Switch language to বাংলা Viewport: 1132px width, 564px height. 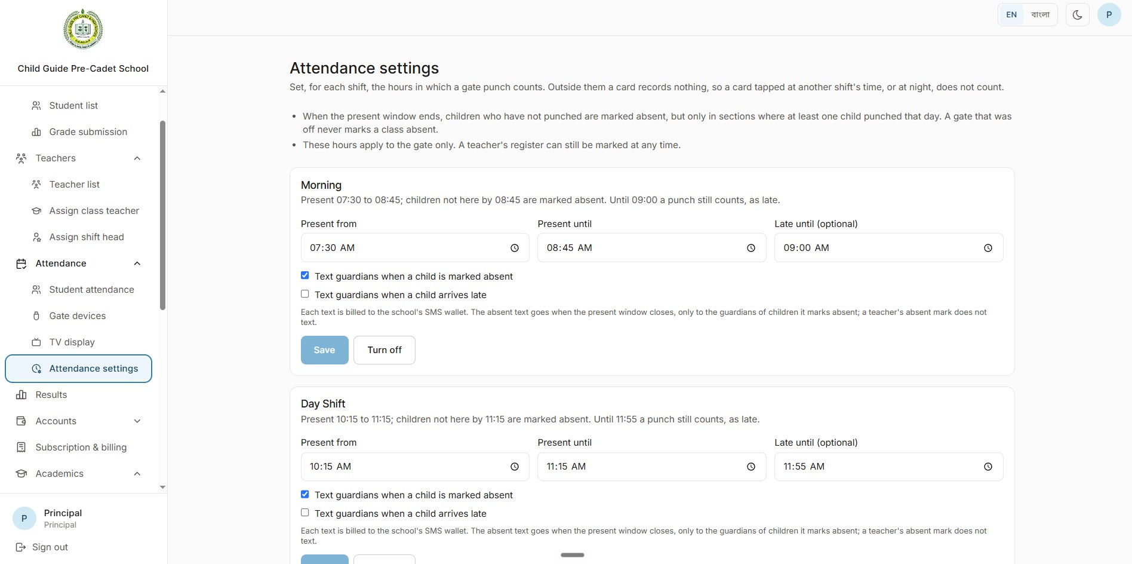[1040, 15]
